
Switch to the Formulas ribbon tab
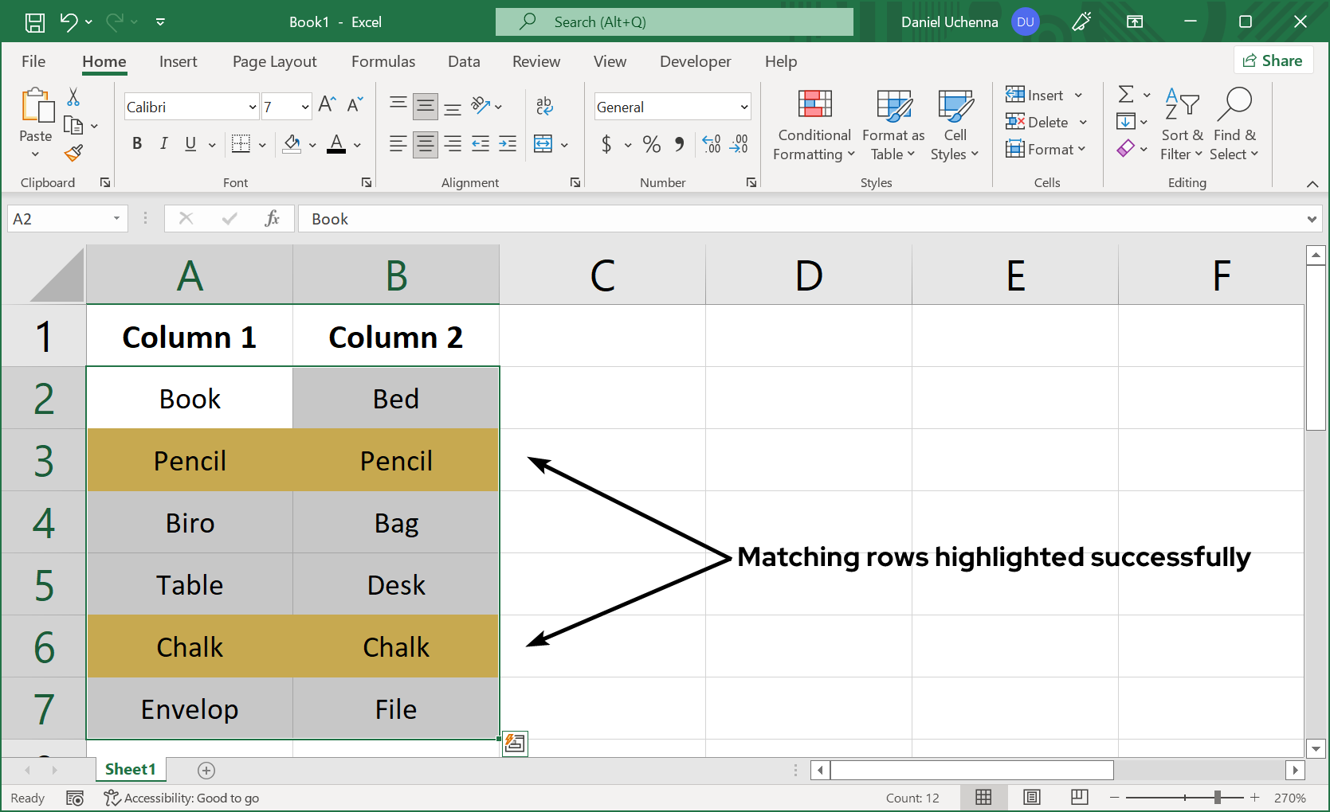click(383, 61)
